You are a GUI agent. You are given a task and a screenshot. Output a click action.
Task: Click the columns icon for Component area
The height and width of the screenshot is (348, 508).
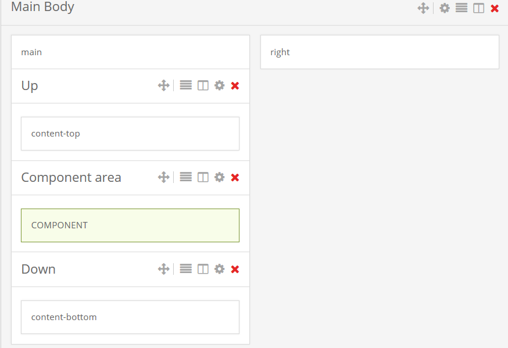tap(203, 177)
